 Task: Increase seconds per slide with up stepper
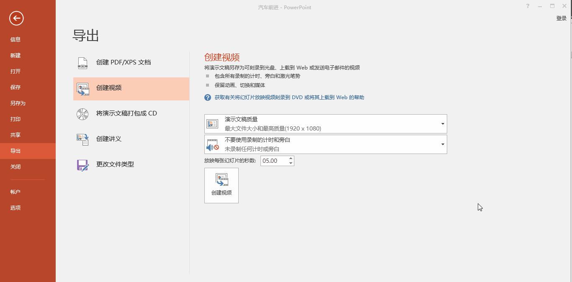(x=291, y=158)
